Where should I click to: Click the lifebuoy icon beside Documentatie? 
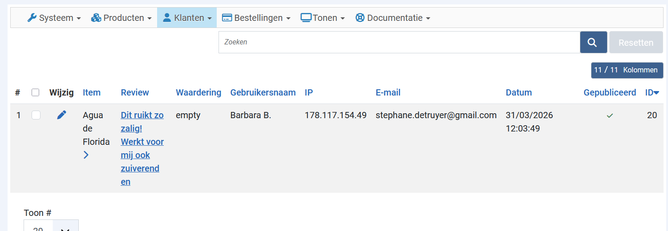360,18
